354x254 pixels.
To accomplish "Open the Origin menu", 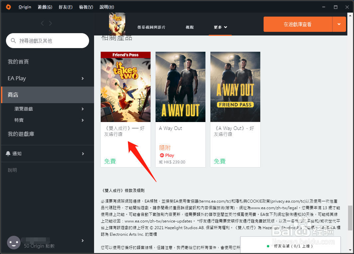I will click(x=25, y=7).
